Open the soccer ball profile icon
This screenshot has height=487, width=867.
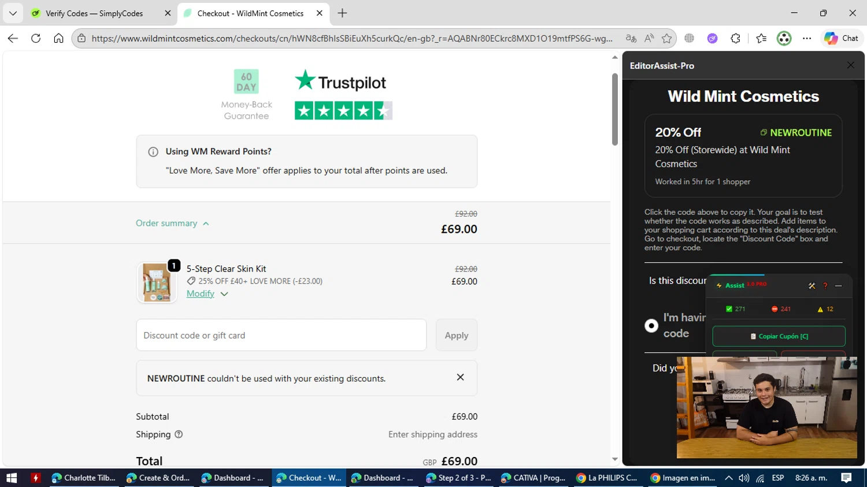pos(784,38)
